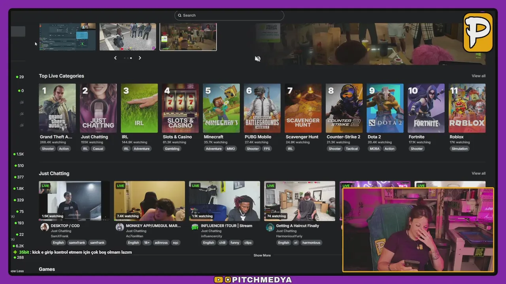Select samxfrank stream tag

coord(77,243)
